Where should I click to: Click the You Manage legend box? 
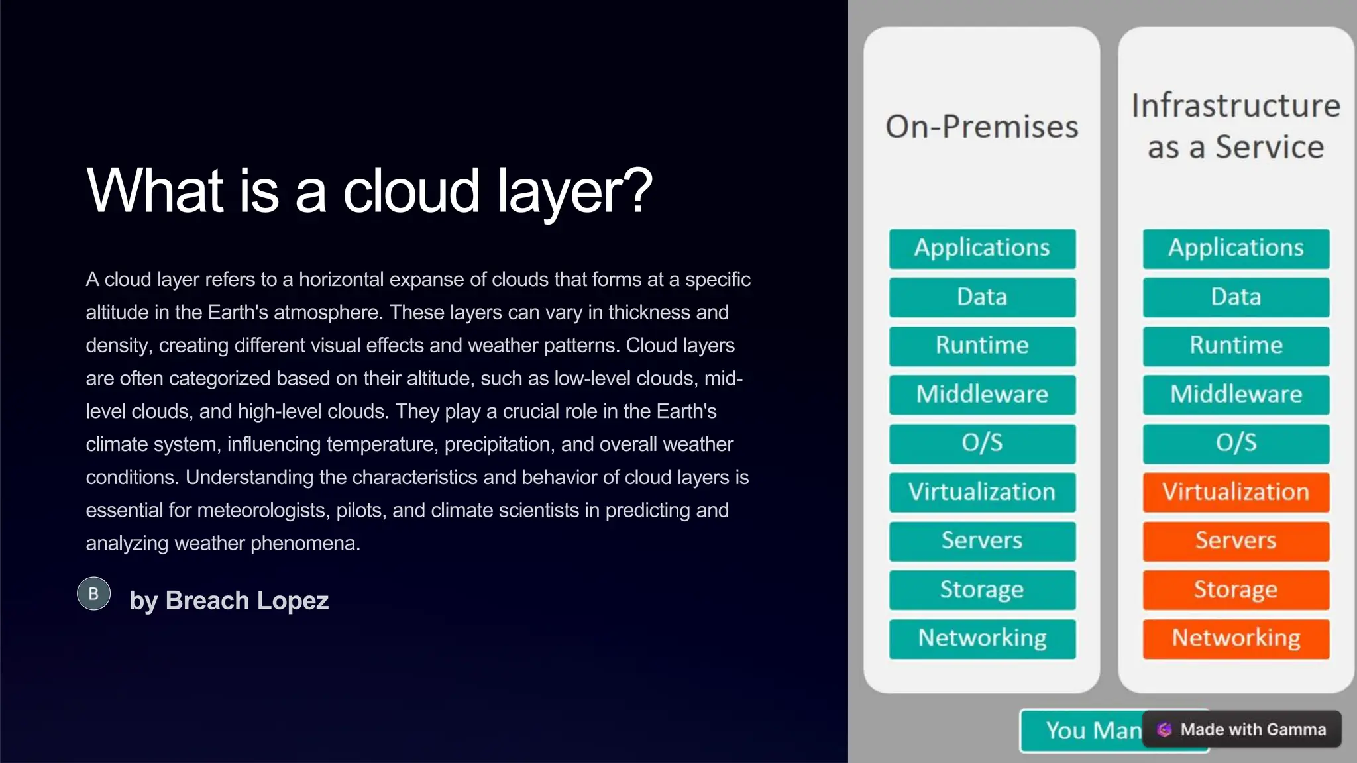pos(1081,730)
